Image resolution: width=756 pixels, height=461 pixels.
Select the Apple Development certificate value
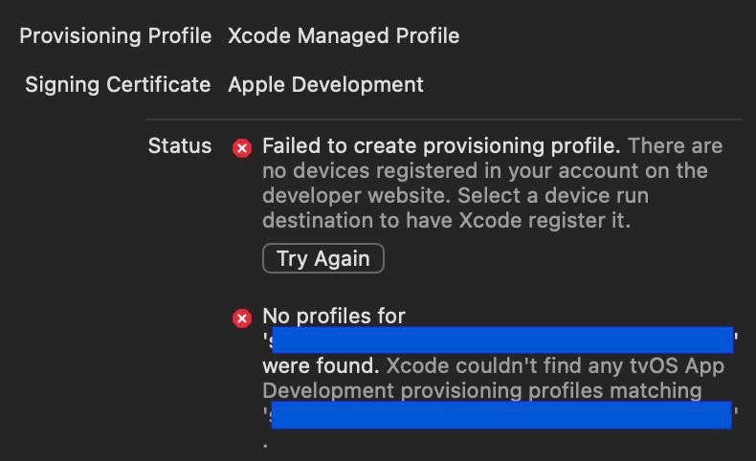[x=326, y=85]
